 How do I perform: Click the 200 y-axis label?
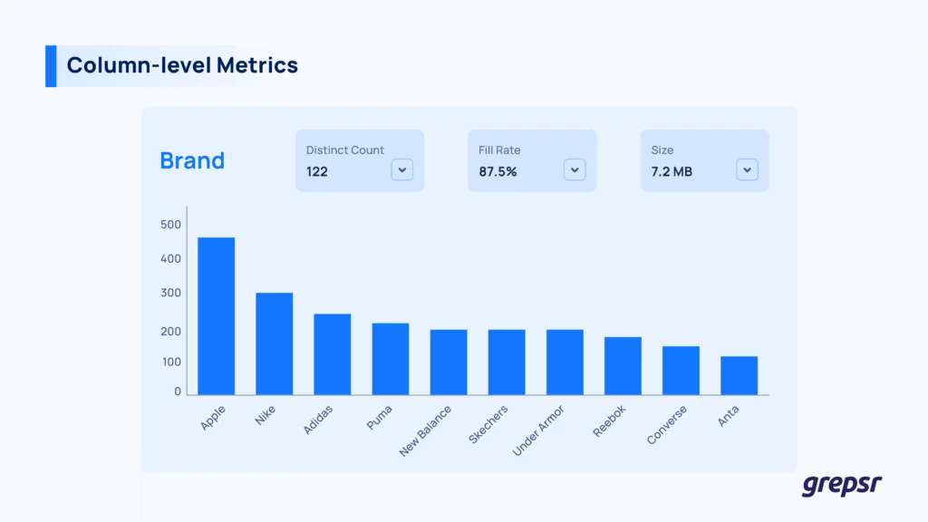(171, 332)
